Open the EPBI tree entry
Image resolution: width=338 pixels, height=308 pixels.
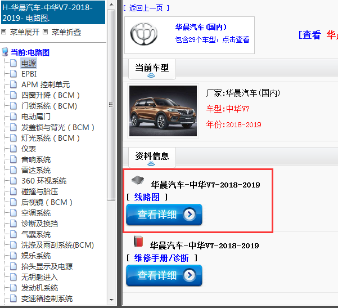[x=29, y=74]
